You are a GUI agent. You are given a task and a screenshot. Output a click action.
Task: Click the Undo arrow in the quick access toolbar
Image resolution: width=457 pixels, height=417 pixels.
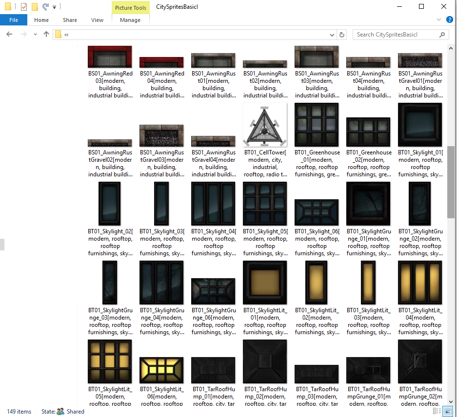[45, 7]
